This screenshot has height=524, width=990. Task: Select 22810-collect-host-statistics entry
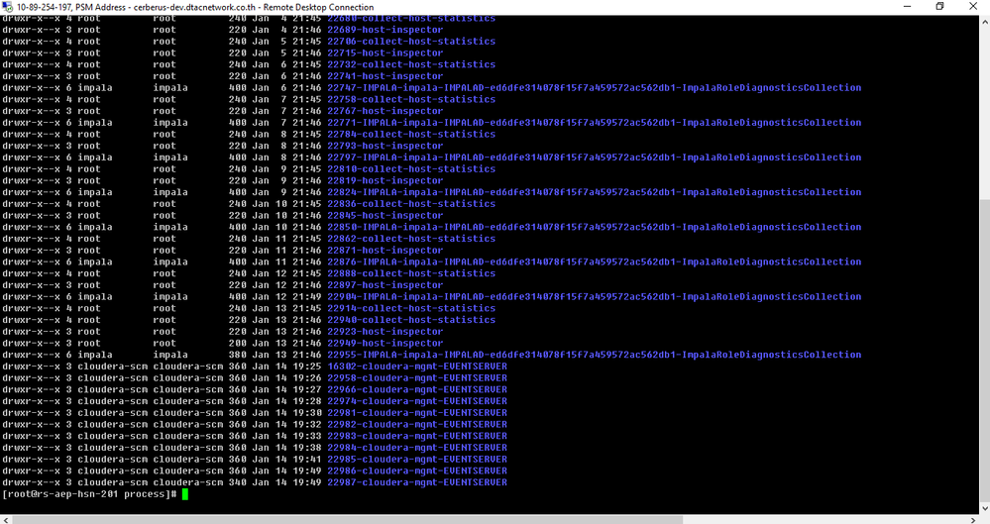(x=411, y=168)
